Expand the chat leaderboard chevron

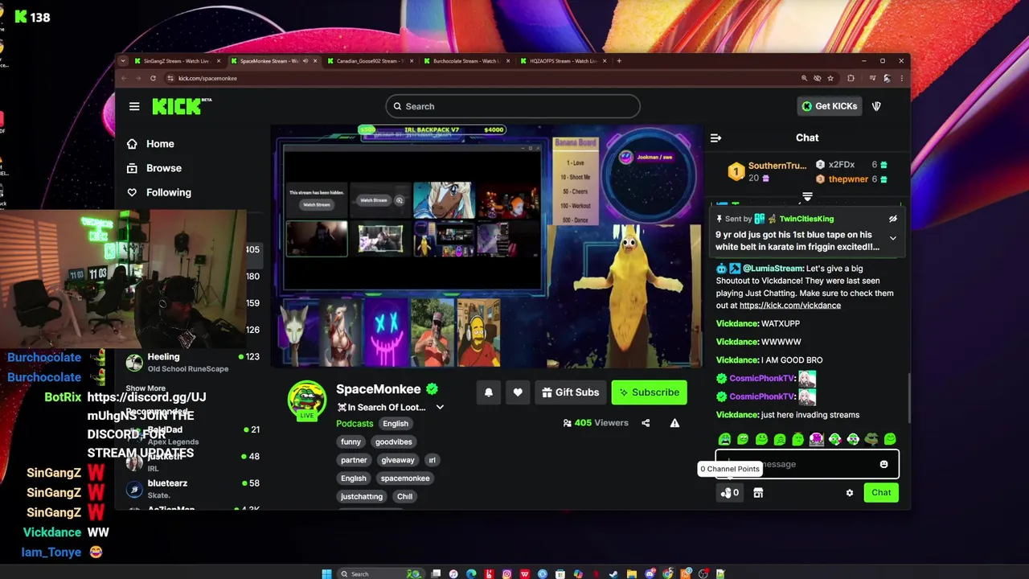807,196
